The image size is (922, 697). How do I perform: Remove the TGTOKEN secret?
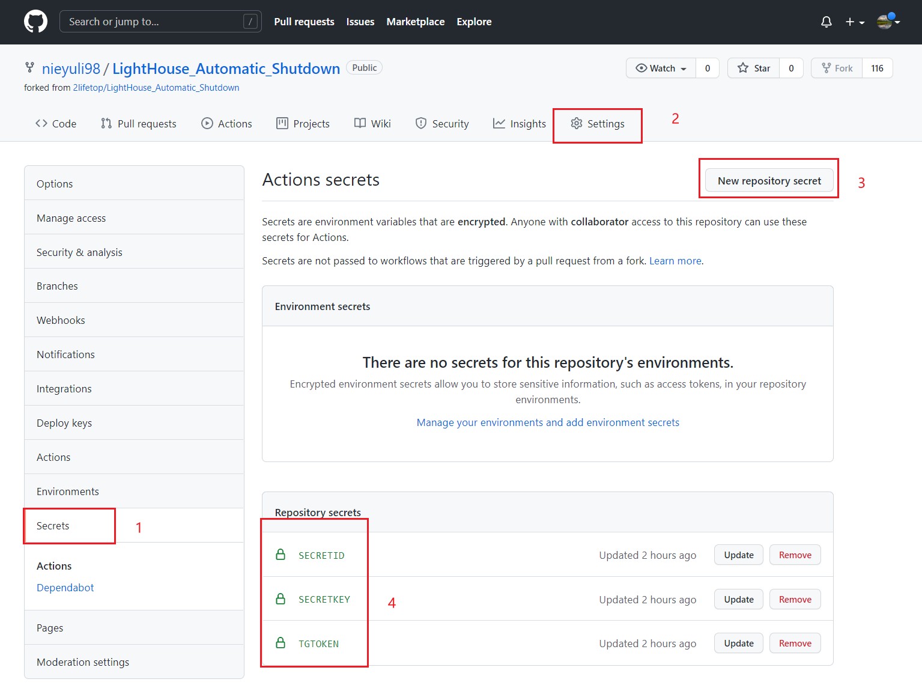[x=795, y=644]
